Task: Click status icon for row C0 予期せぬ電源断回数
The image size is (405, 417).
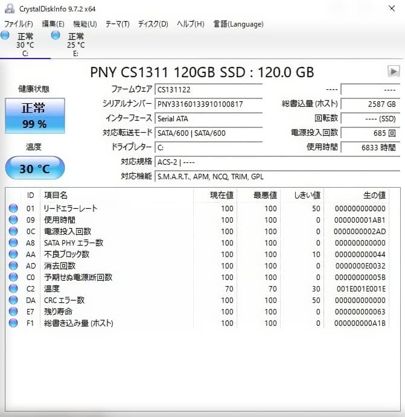Action: (13, 277)
